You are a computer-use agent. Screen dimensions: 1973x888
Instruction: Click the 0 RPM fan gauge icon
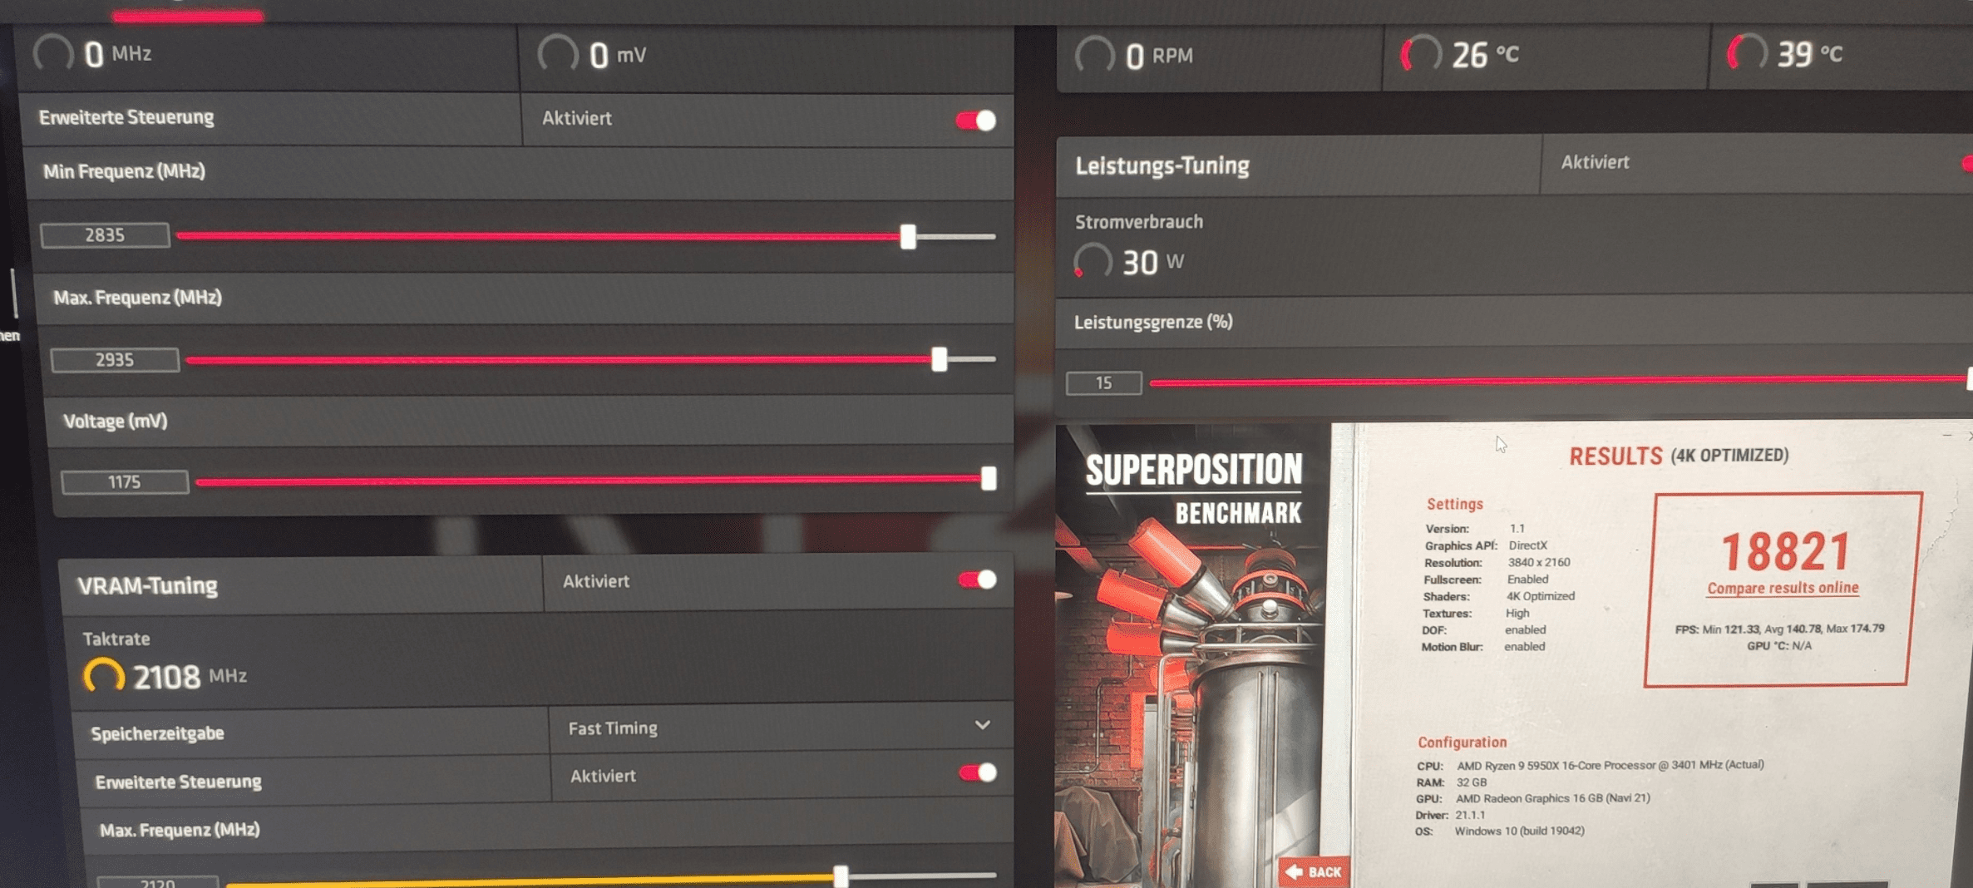[x=1094, y=55]
